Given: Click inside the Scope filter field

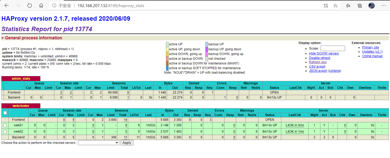Looking at the screenshot, I should (x=333, y=48).
